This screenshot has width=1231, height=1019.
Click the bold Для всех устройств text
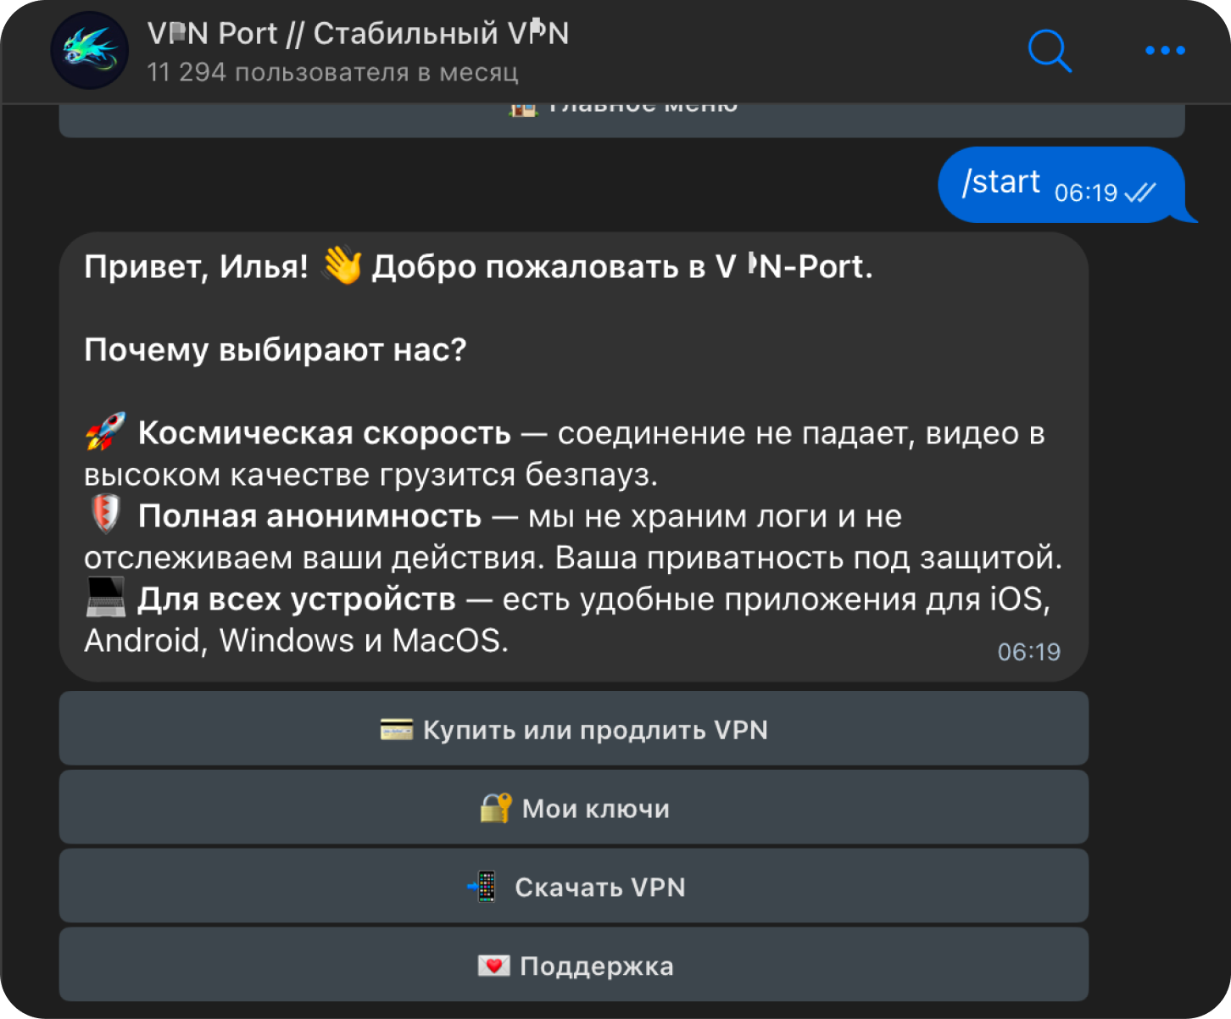click(297, 599)
